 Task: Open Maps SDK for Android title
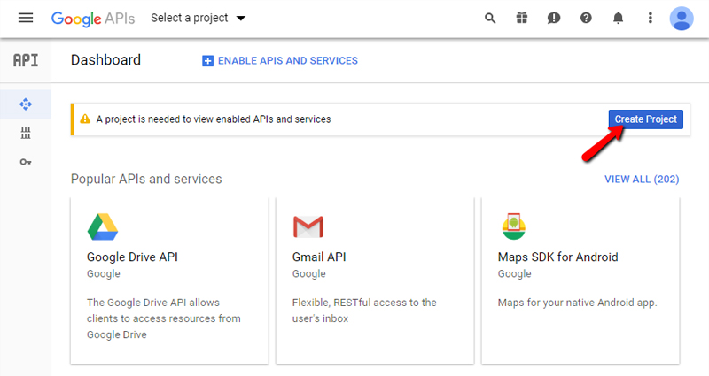[x=557, y=257]
